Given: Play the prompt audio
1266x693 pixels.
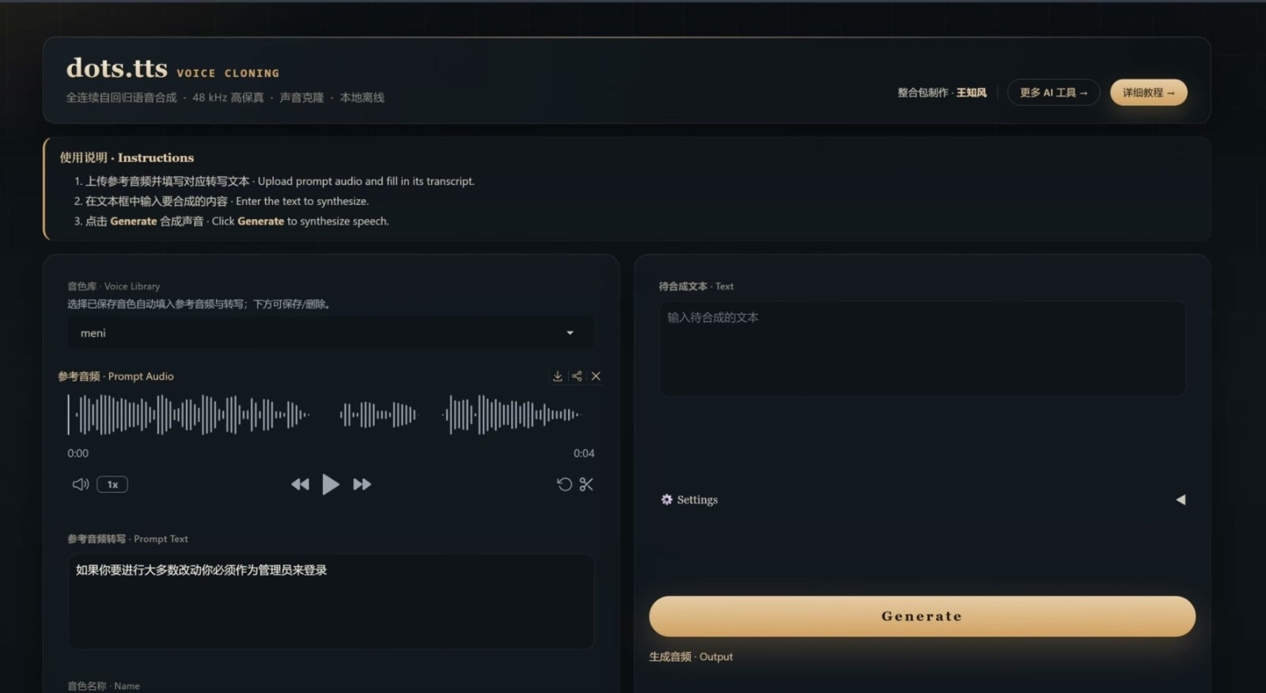Looking at the screenshot, I should (x=331, y=484).
